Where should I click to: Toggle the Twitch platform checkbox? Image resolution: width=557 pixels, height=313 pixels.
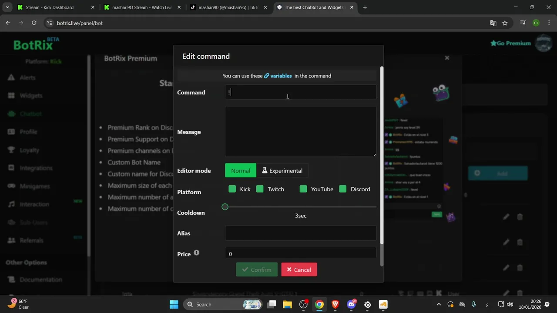[x=260, y=189]
